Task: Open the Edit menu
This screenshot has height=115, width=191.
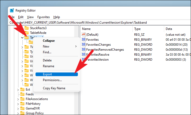Action: (21, 17)
